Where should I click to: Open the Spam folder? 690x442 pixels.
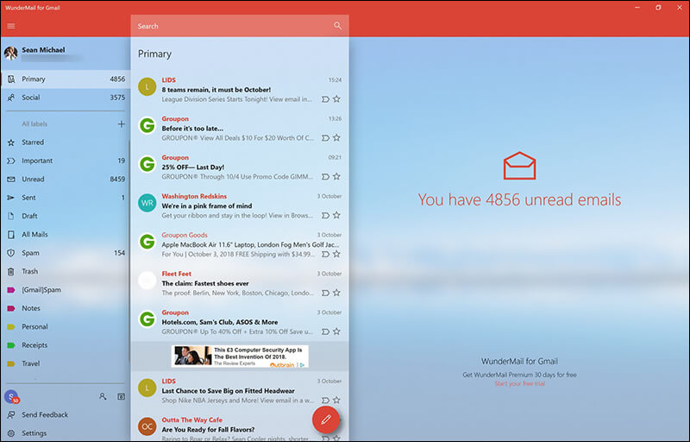coord(66,253)
